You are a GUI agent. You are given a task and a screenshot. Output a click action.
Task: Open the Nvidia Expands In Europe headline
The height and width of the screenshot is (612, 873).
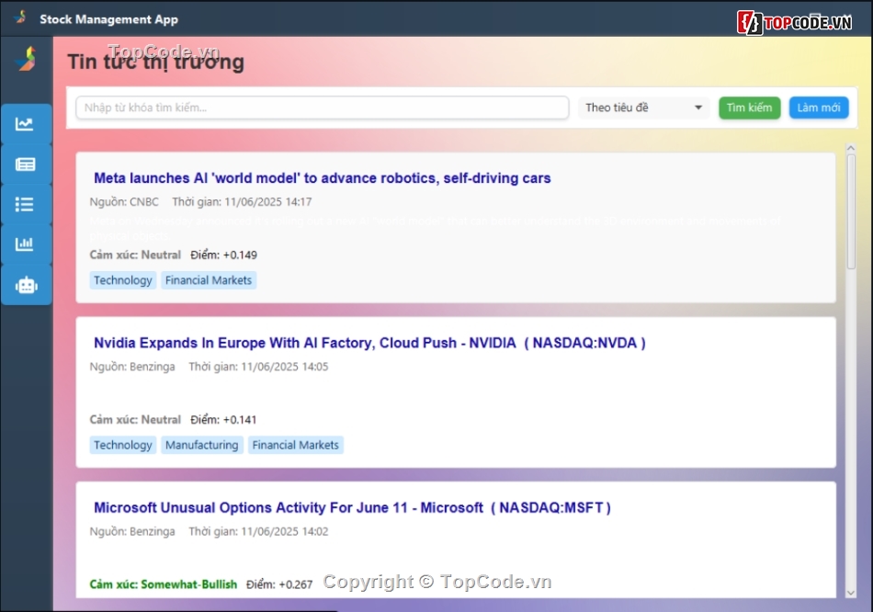[x=369, y=343]
